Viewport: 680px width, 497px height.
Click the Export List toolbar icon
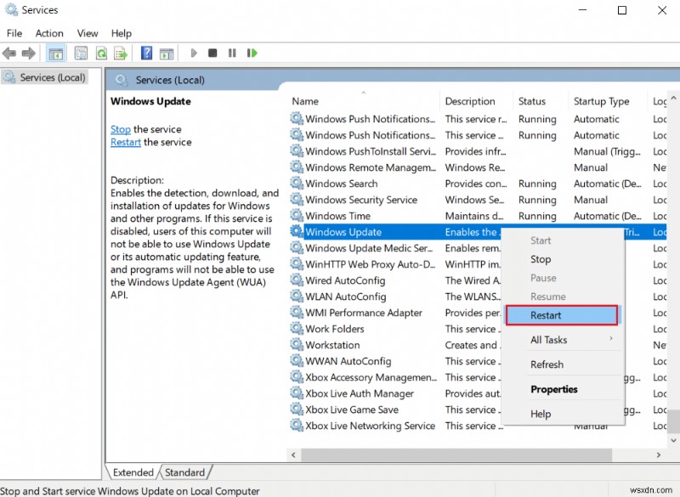121,53
